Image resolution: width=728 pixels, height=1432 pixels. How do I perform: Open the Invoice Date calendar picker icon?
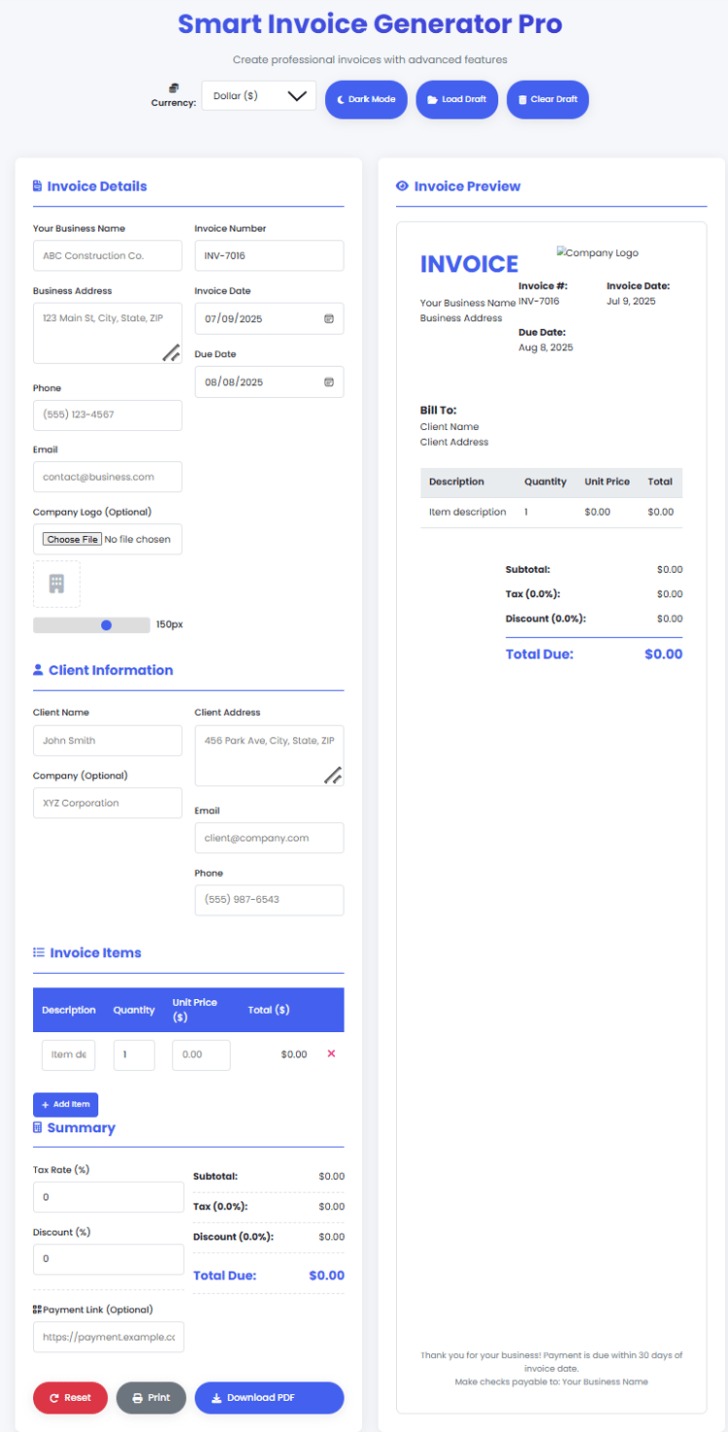(328, 318)
